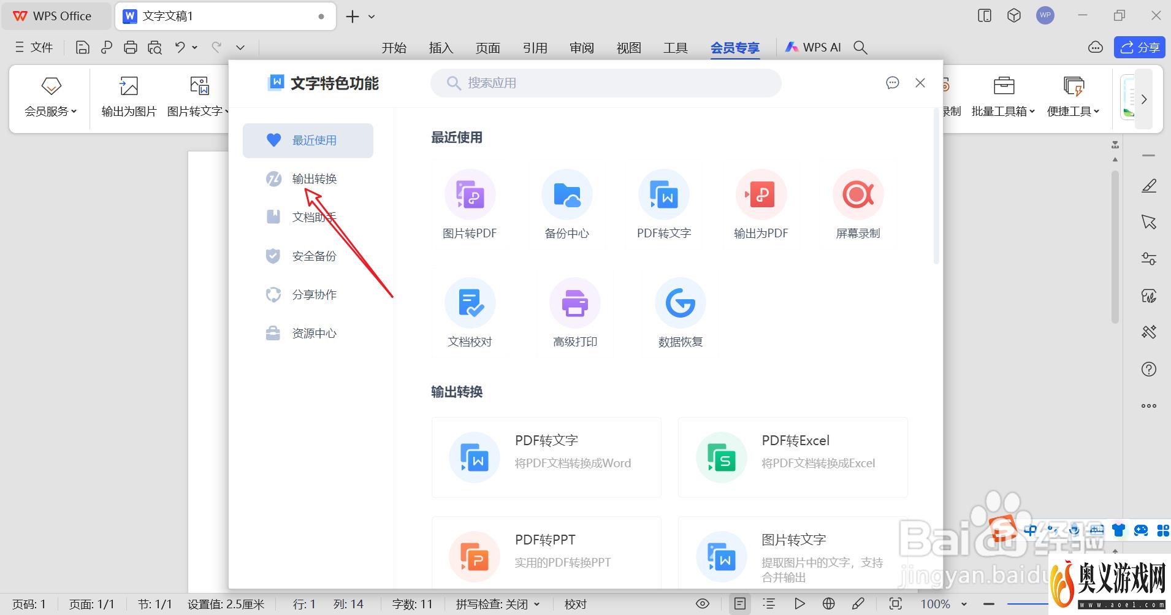Open the new tab dropdown arrow
Viewport: 1171px width, 615px height.
pos(372,17)
